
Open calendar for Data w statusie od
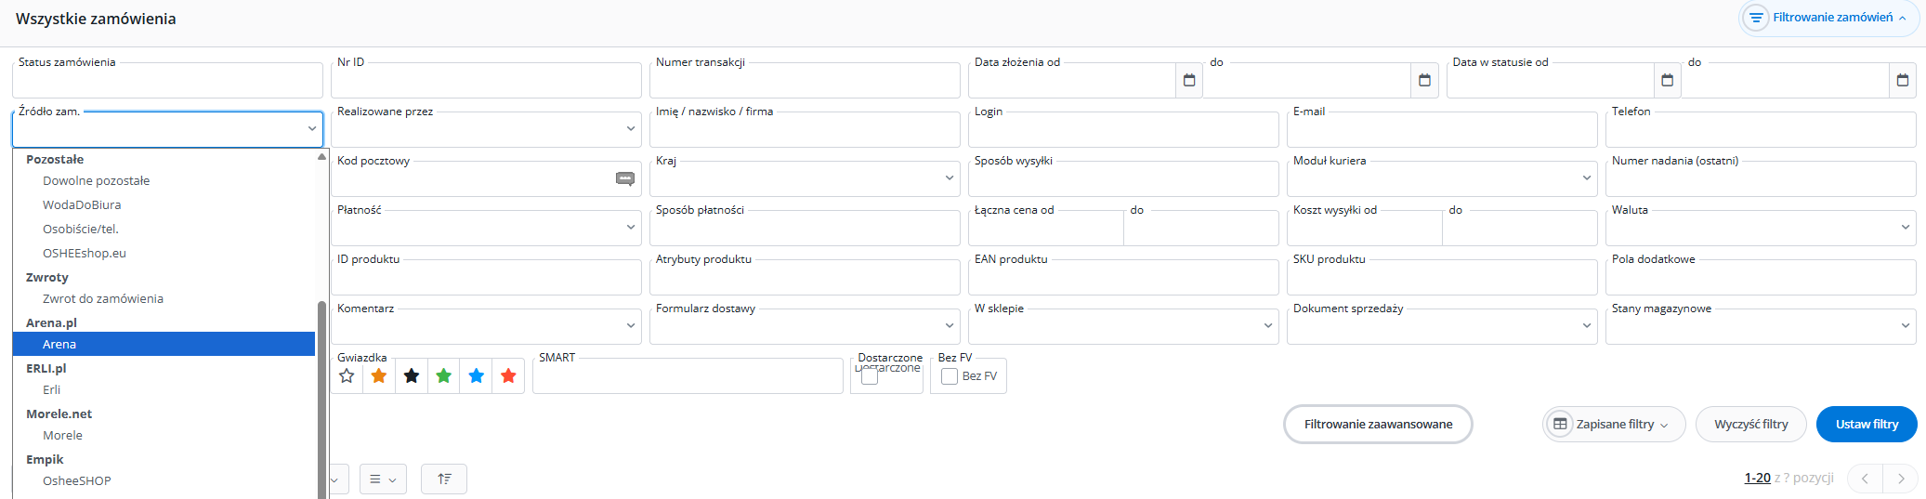1667,81
